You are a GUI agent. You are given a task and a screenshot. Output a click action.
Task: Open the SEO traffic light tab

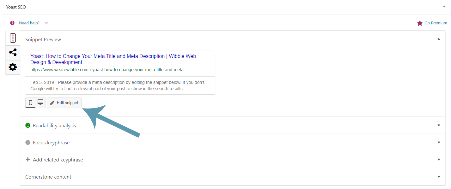point(13,38)
